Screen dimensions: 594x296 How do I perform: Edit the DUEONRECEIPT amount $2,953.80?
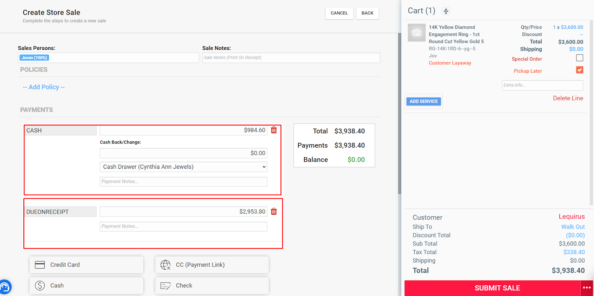tap(183, 211)
